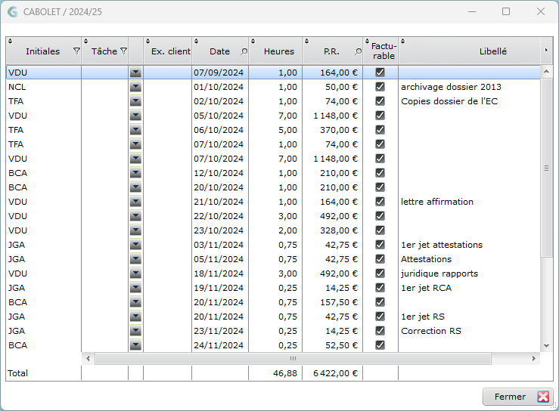Click the sort arrows above Facturable column
This screenshot has height=411, width=559.
pyautogui.click(x=367, y=41)
